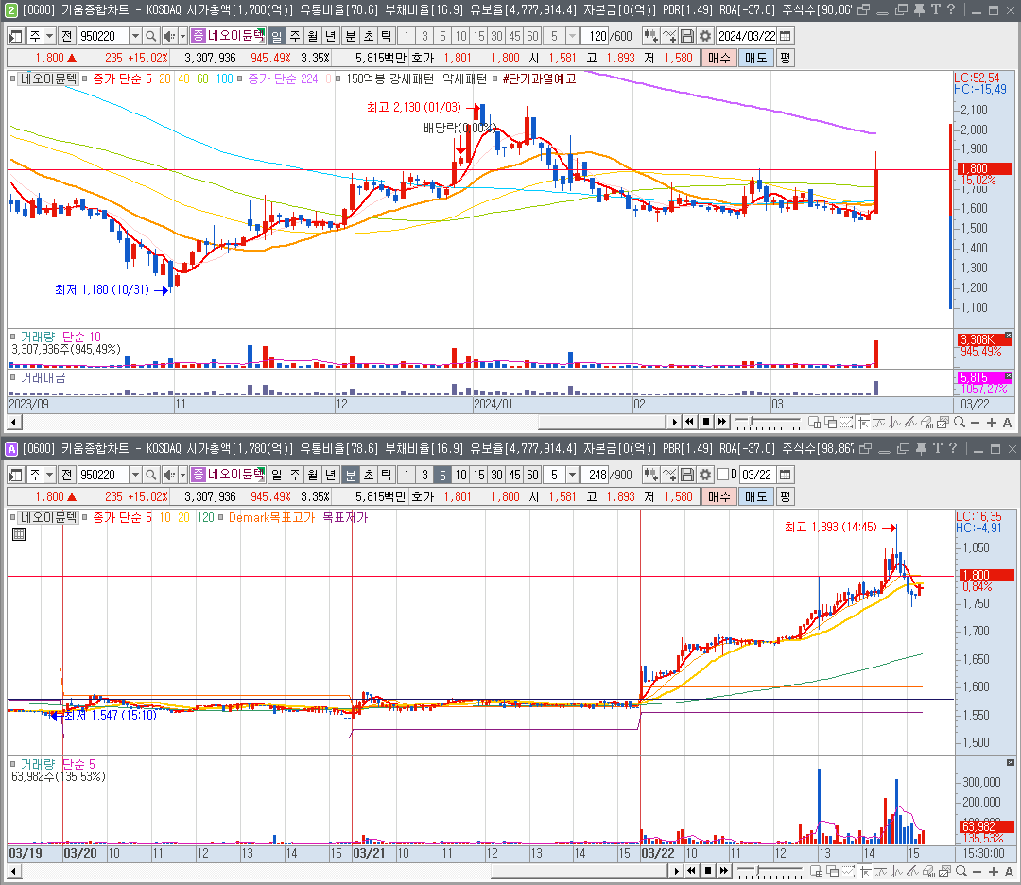Viewport: 1021px width, 885px height.
Task: Toggle left panel icon in top window
Action: point(16,37)
